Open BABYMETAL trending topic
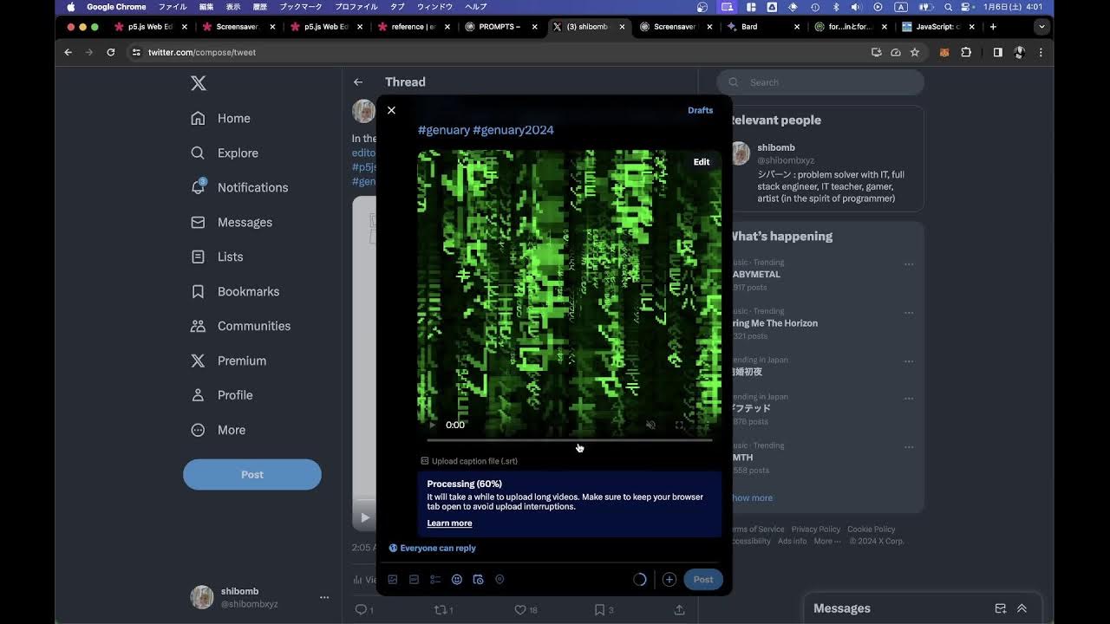The image size is (1110, 624). (755, 274)
